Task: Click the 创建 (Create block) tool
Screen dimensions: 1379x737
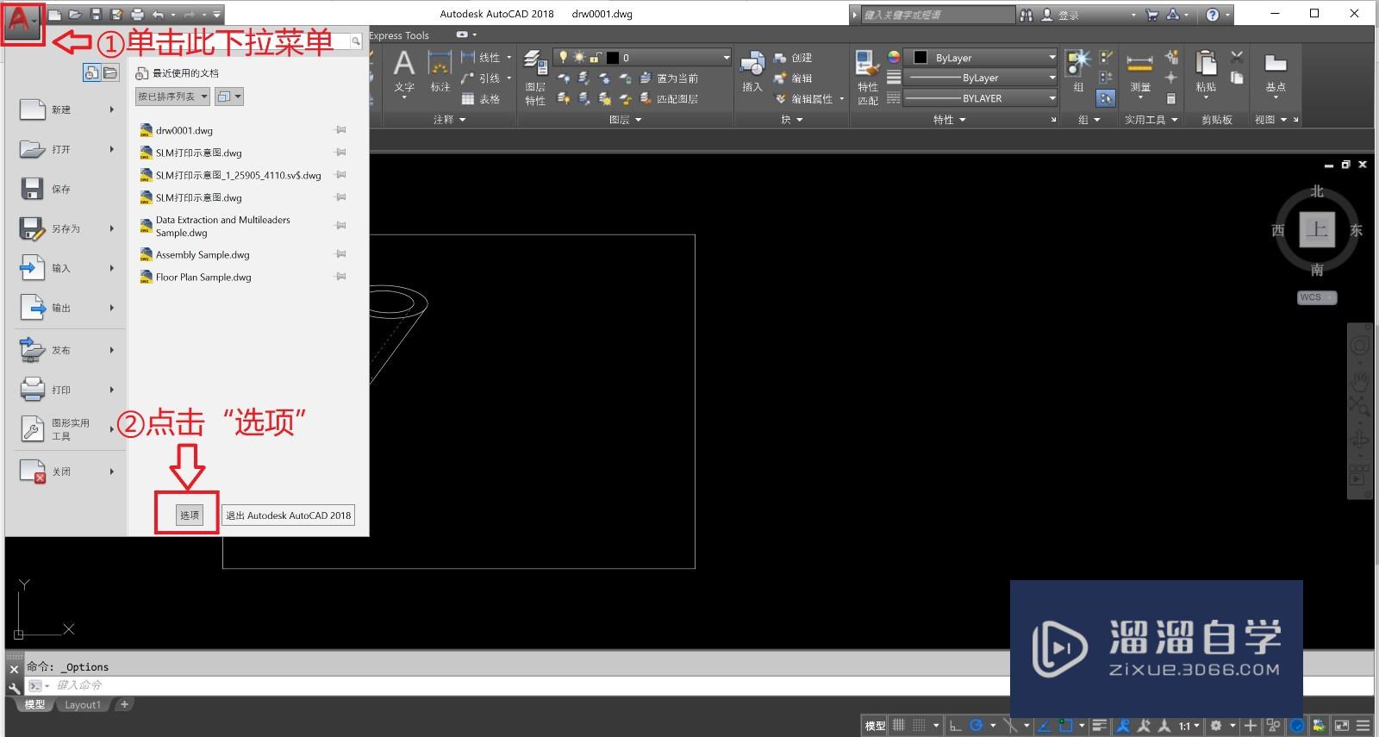Action: coord(793,58)
